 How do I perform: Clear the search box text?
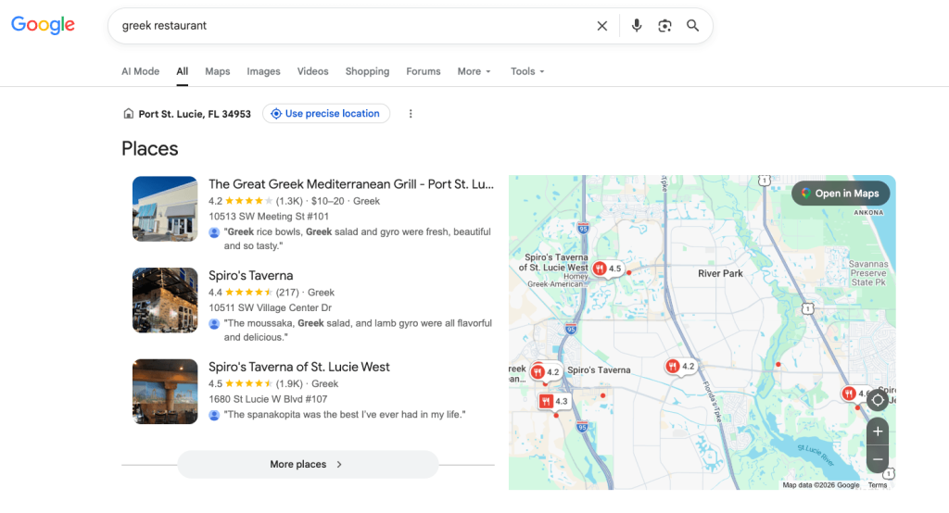pyautogui.click(x=601, y=26)
